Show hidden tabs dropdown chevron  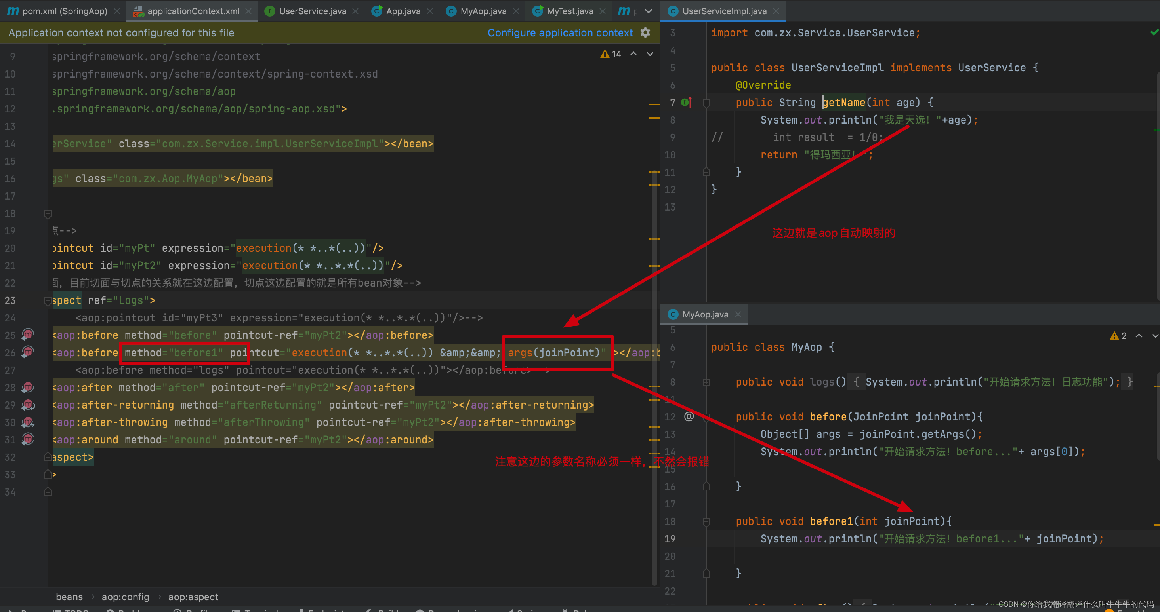pyautogui.click(x=648, y=11)
